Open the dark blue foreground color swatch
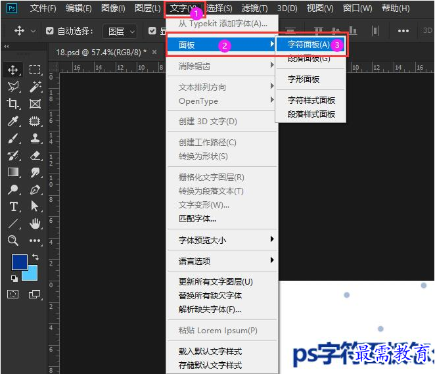The height and width of the screenshot is (374, 435). [x=20, y=262]
